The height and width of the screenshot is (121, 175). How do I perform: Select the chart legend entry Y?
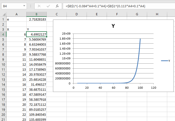(x=166, y=61)
